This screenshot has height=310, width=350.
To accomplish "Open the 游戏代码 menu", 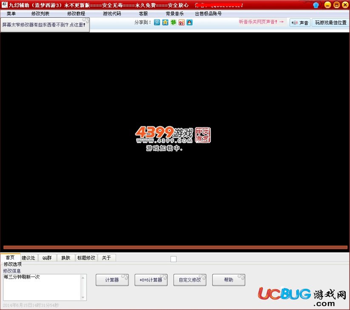I will pyautogui.click(x=112, y=14).
